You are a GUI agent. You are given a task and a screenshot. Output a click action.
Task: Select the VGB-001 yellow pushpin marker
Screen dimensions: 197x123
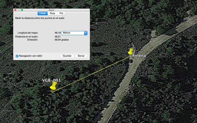click(x=53, y=86)
